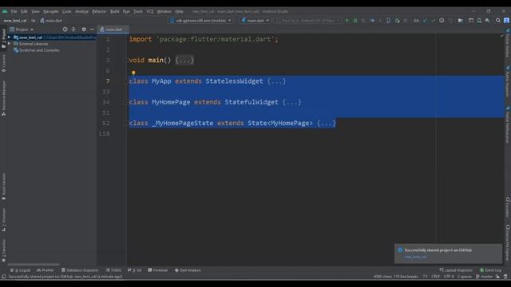Open the main.dart run configuration dropdown
The height and width of the screenshot is (287, 511).
[255, 21]
